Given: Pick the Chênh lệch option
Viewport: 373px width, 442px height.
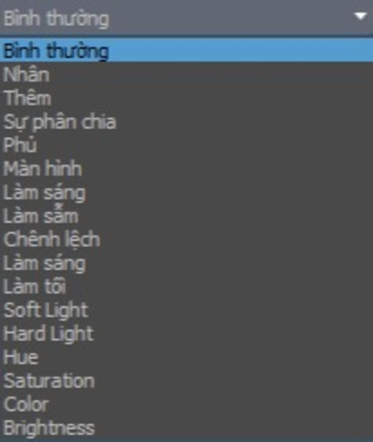Looking at the screenshot, I should (x=51, y=240).
